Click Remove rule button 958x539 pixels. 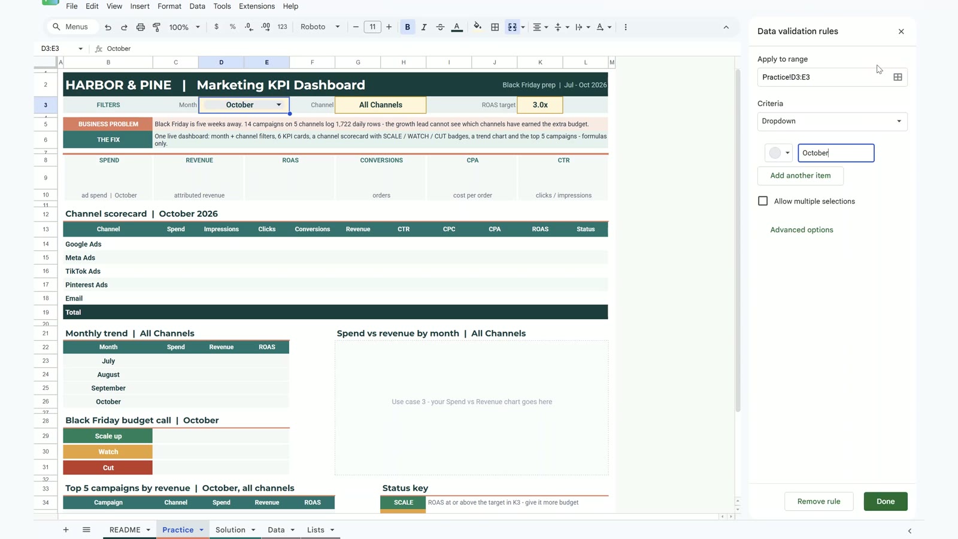coord(818,501)
